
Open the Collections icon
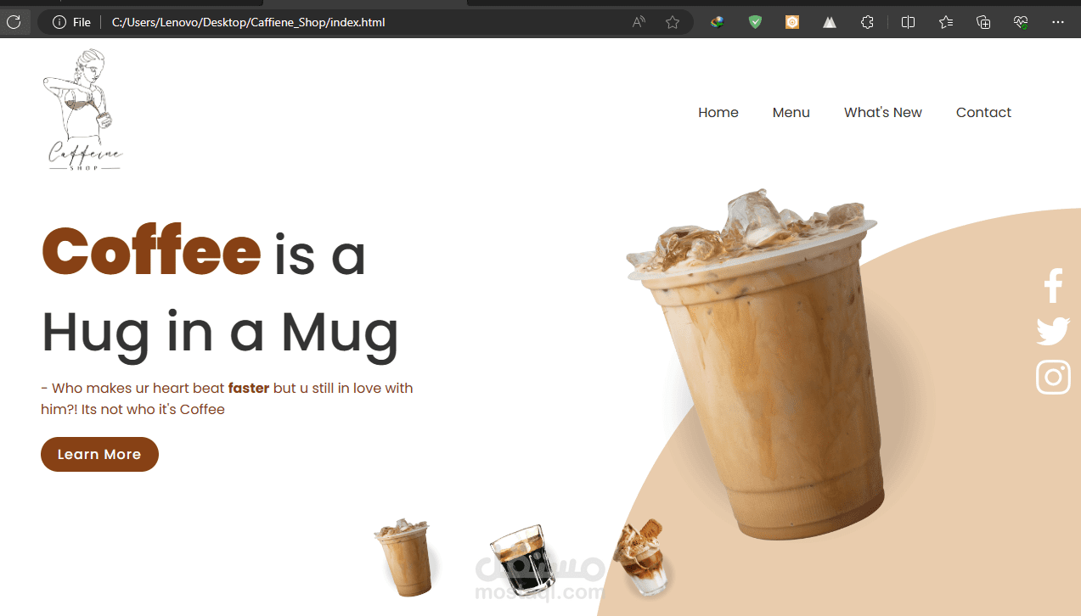(x=983, y=22)
